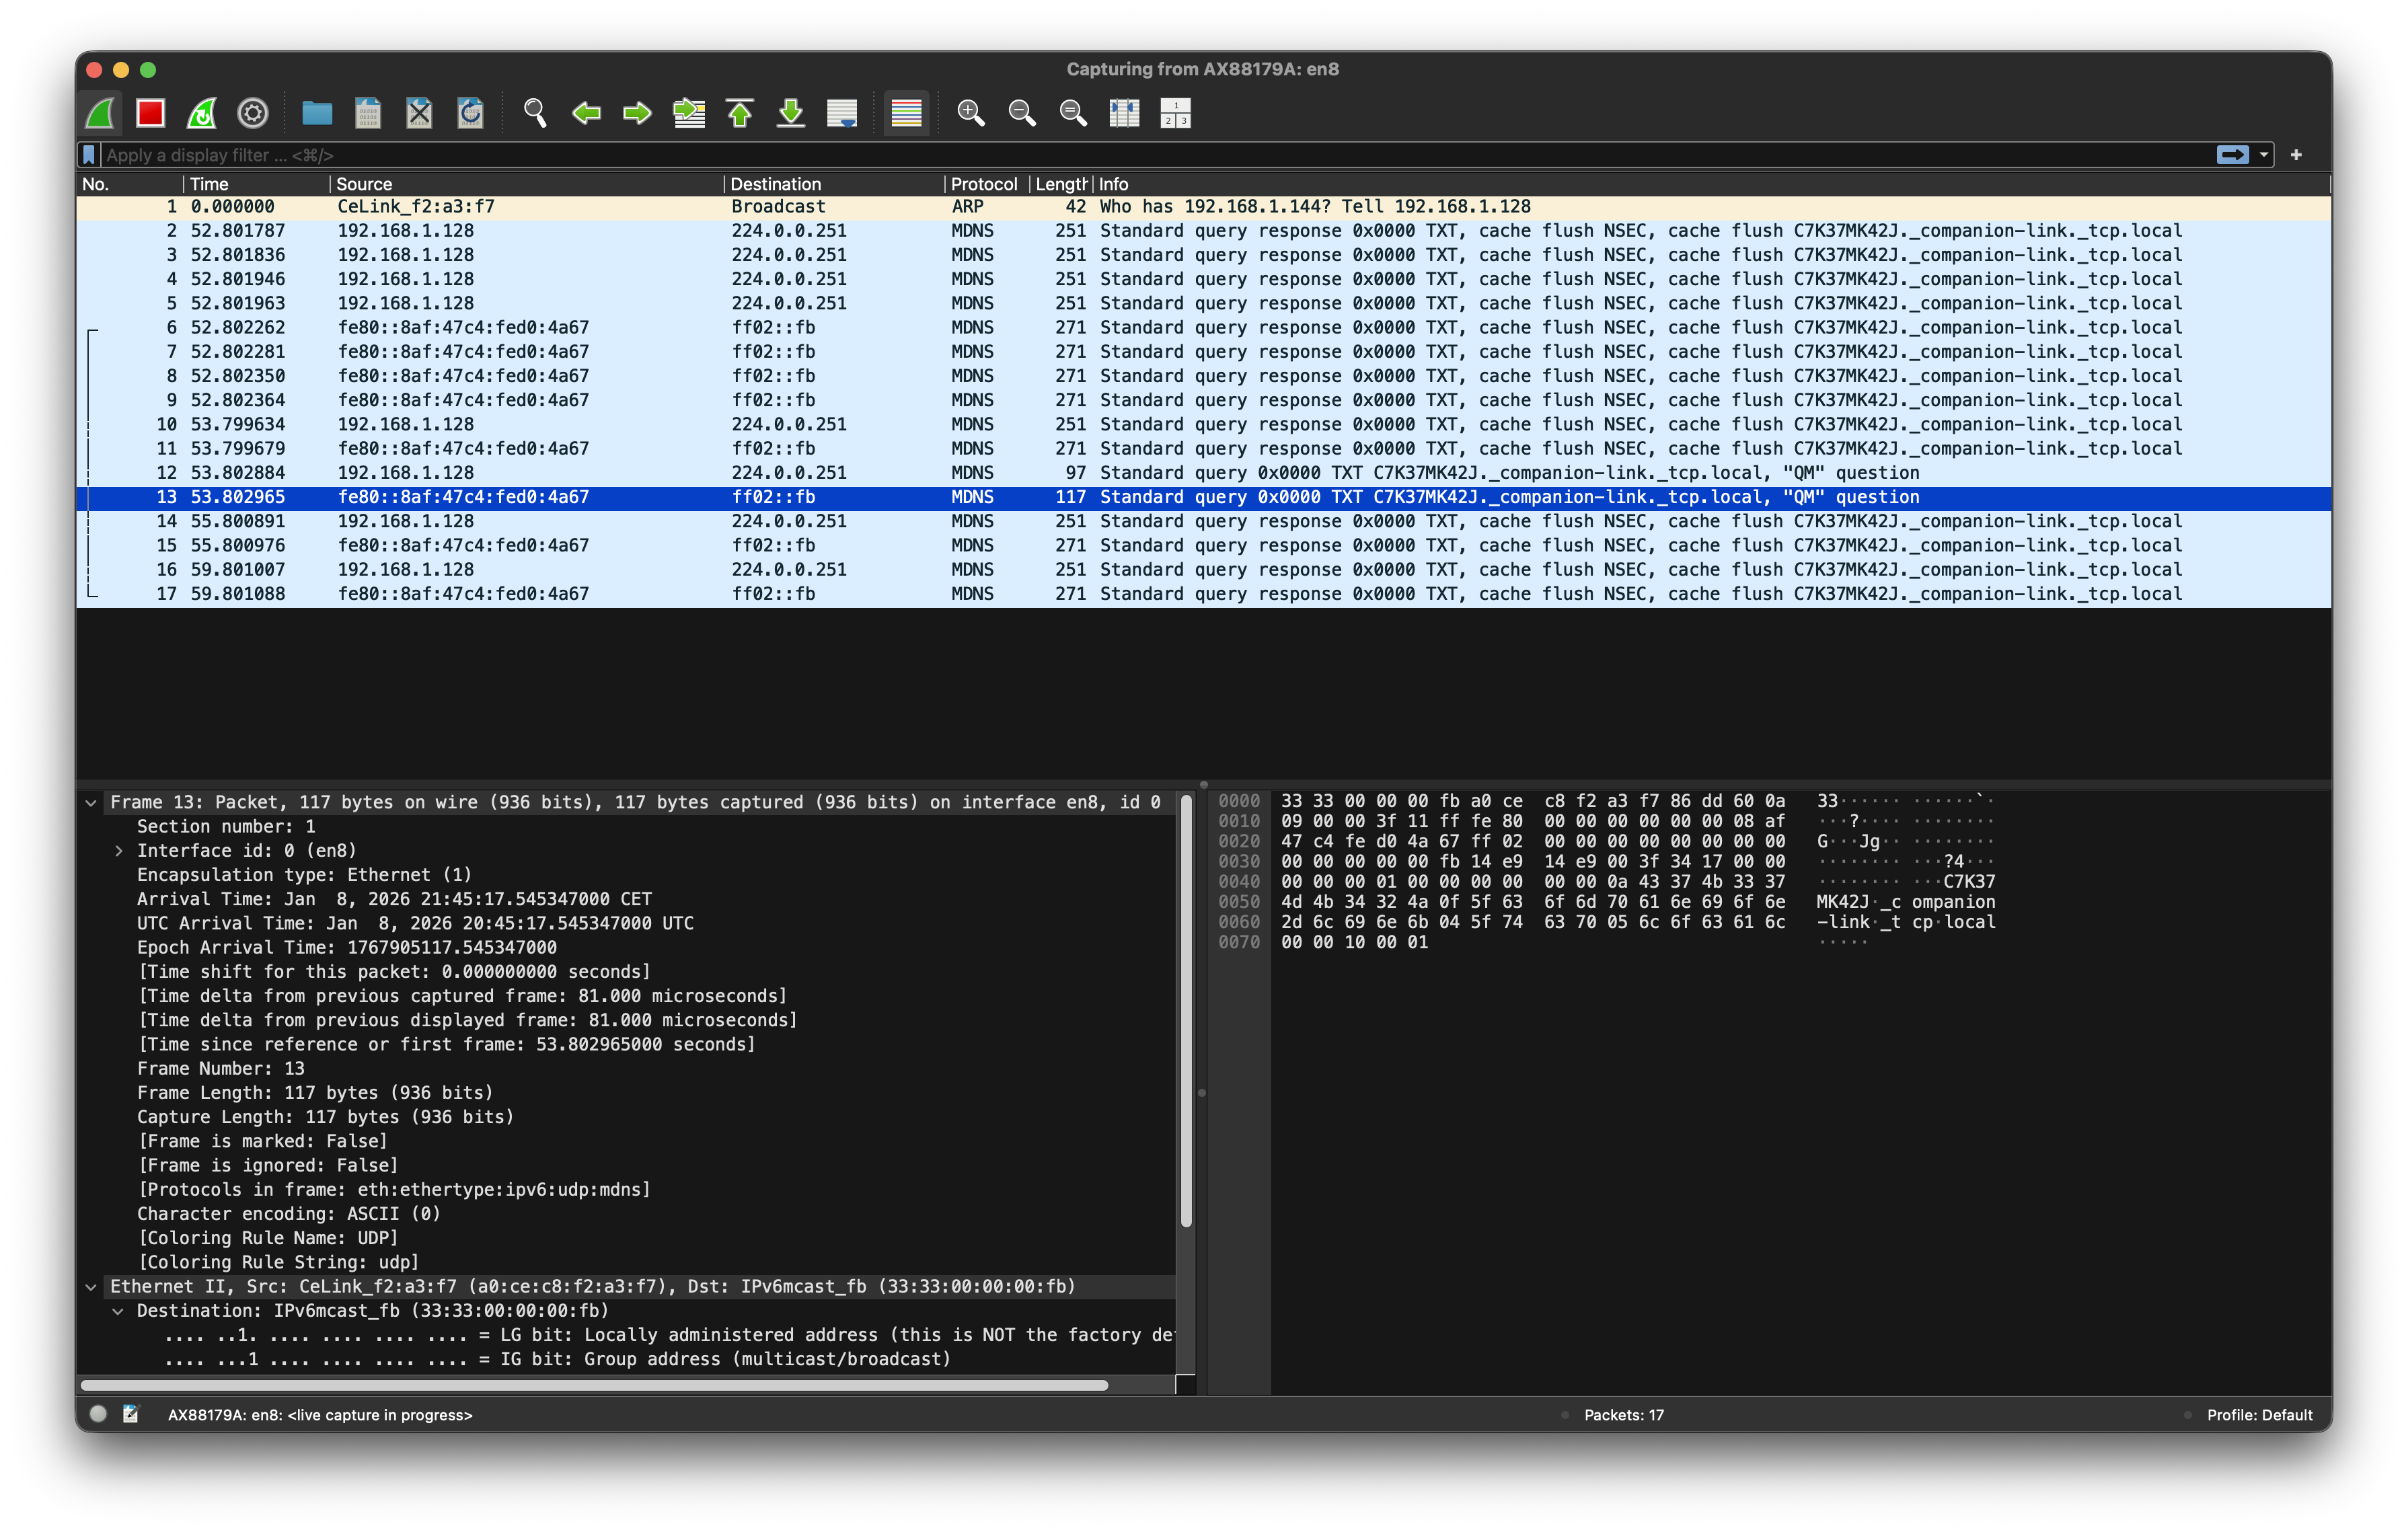Screen dimensions: 2408x1532
Task: Reload the current capture file
Action: [470, 113]
